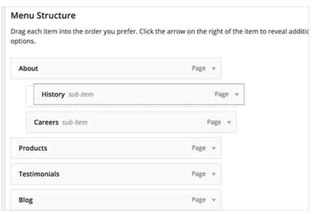Select the Products menu item bar

click(116, 148)
